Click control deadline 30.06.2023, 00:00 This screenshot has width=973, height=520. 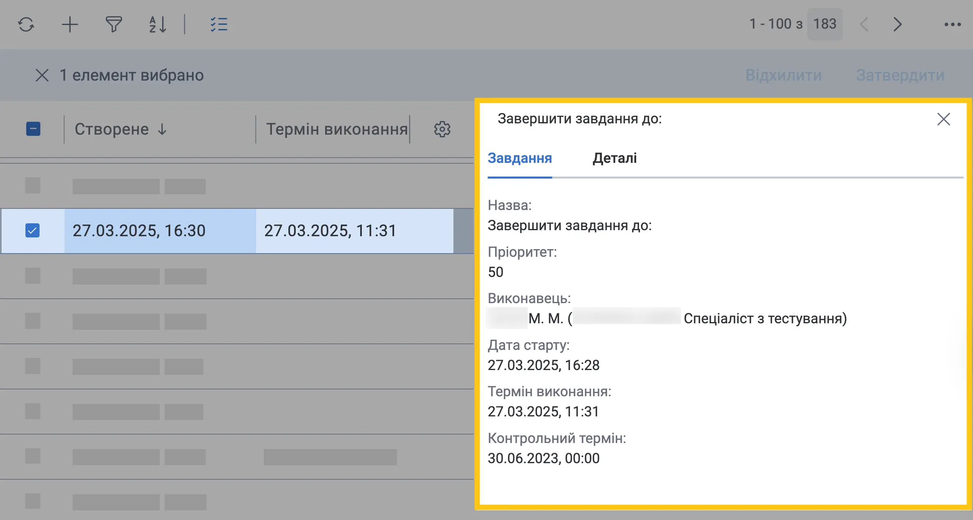coord(543,458)
